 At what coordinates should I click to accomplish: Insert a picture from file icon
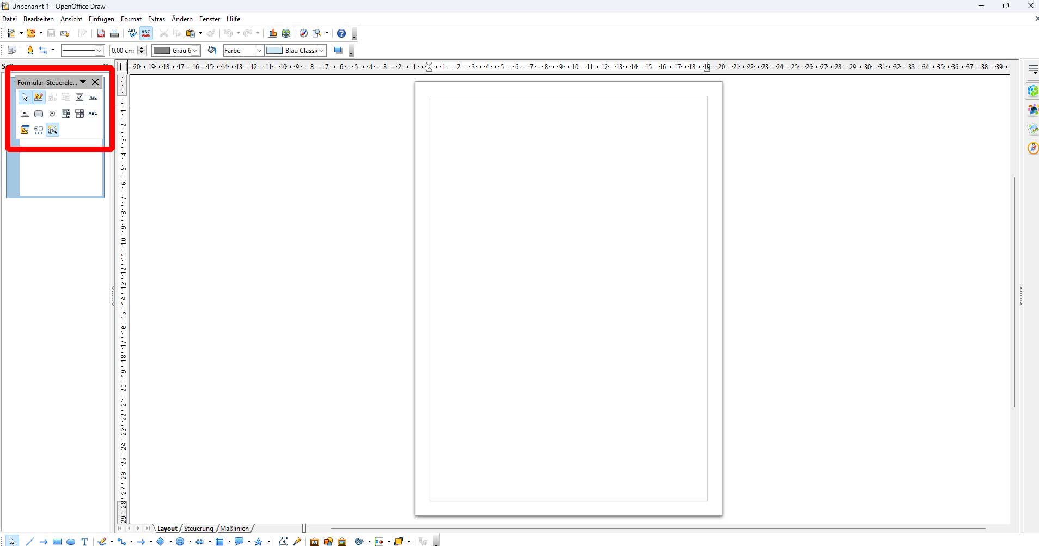pos(328,541)
